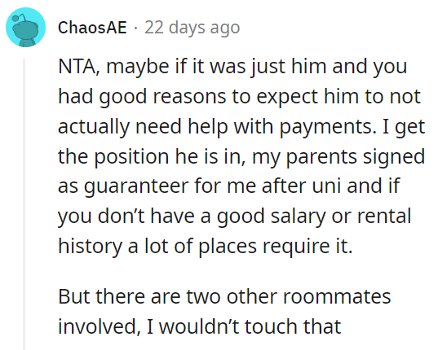Click the line starting "the position he is"
Image resolution: width=438 pixels, height=350 pixels.
pyautogui.click(x=241, y=157)
